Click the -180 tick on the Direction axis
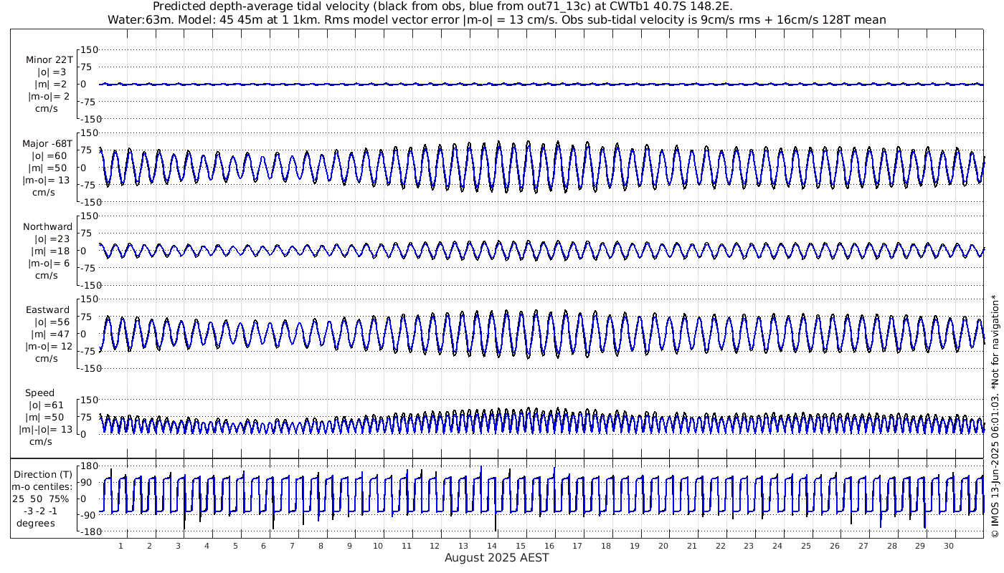1004x573 pixels. (87, 532)
